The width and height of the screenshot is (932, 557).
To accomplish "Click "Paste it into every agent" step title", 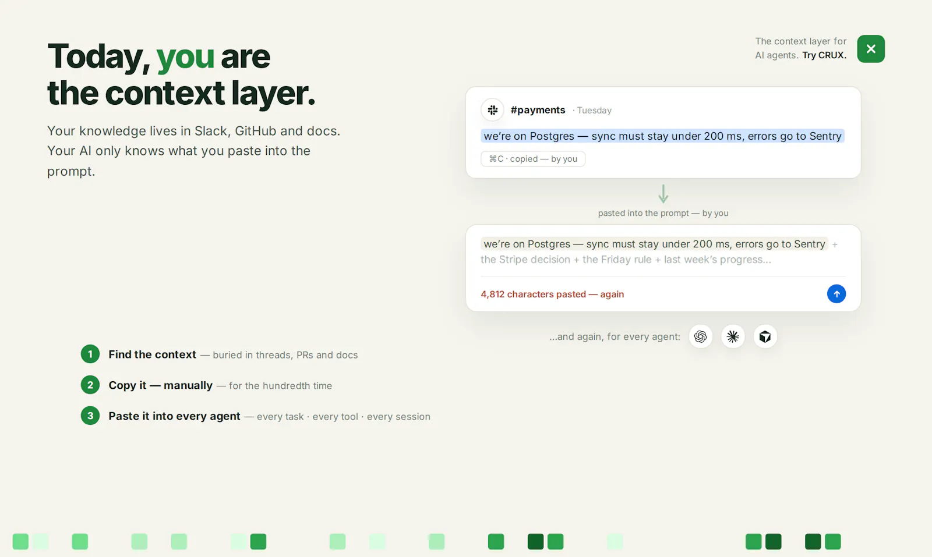I will (174, 416).
